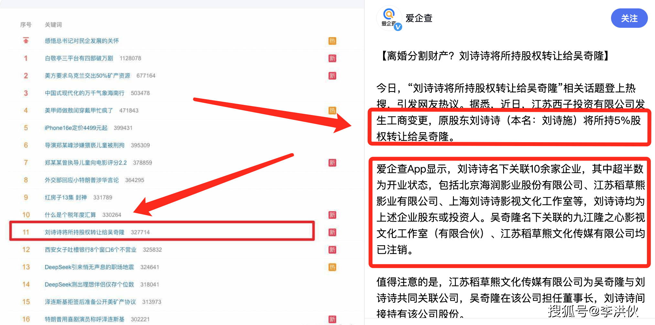The image size is (655, 325).
Task: Open 美方要求乌克兰交出50%矿产资源 topic
Action: click(87, 76)
